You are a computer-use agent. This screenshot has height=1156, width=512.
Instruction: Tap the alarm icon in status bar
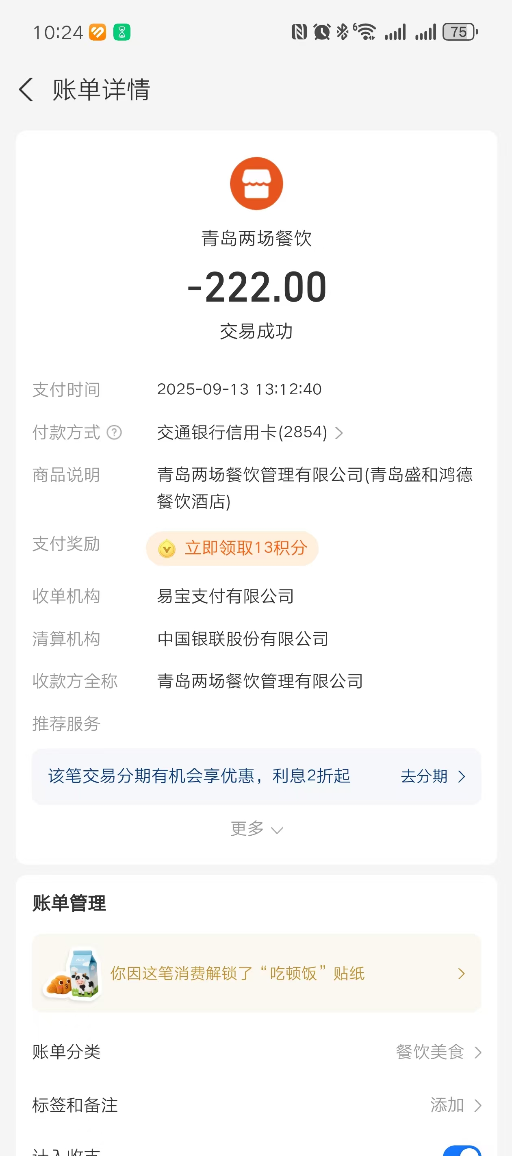[x=321, y=32]
